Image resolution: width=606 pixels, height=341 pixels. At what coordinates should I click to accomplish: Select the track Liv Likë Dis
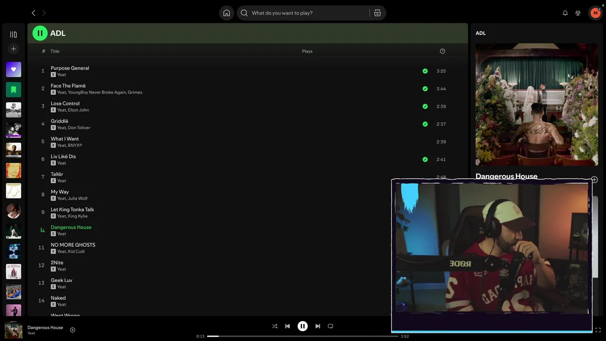(x=63, y=156)
